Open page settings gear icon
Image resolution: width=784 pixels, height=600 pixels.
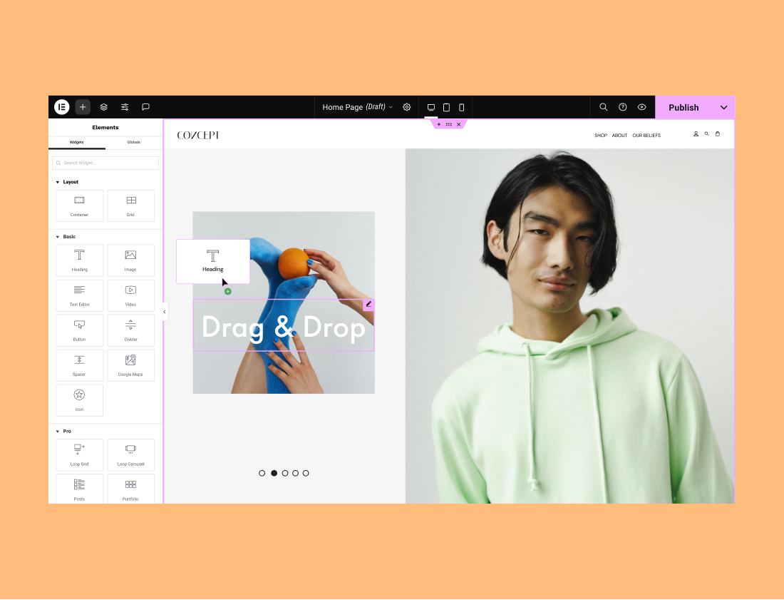pos(407,107)
